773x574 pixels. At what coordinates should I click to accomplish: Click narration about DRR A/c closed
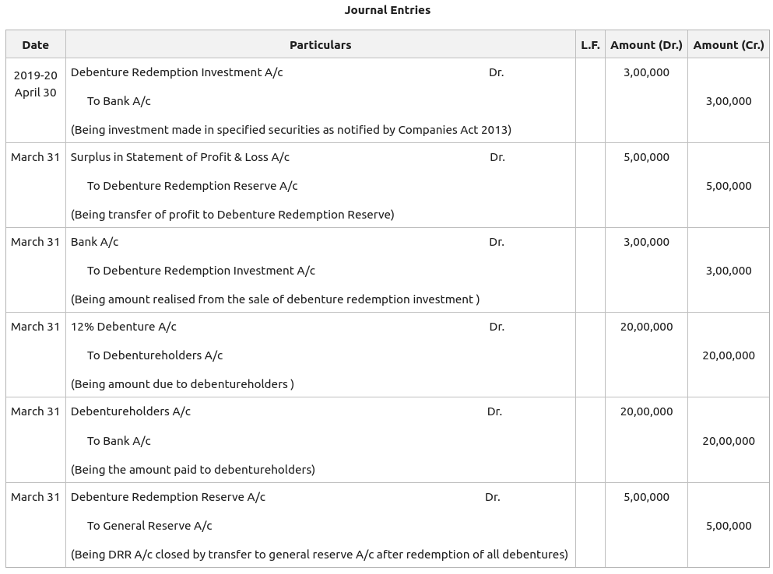pyautogui.click(x=319, y=555)
